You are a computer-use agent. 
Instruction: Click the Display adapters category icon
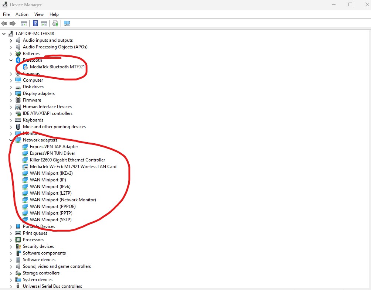(18, 93)
